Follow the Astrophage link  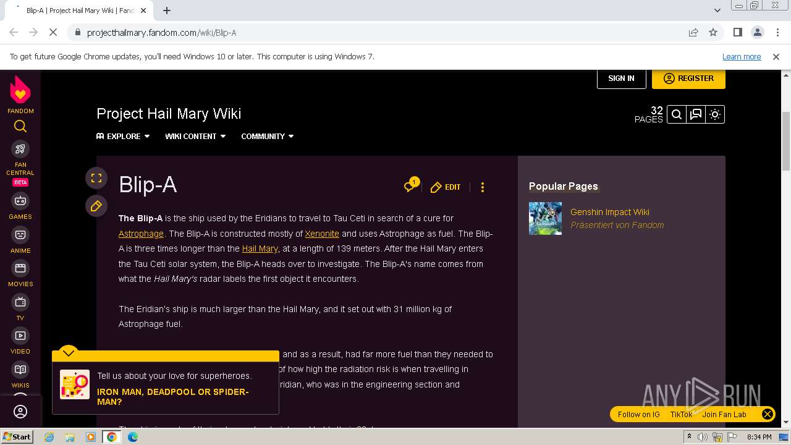141,234
